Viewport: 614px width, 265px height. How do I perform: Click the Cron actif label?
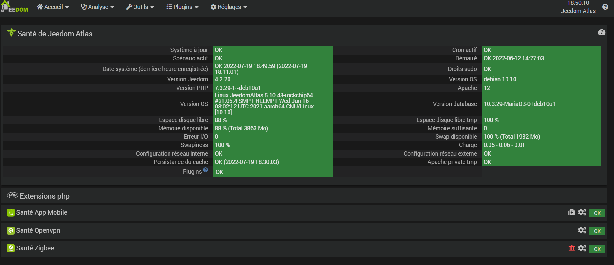pyautogui.click(x=464, y=50)
